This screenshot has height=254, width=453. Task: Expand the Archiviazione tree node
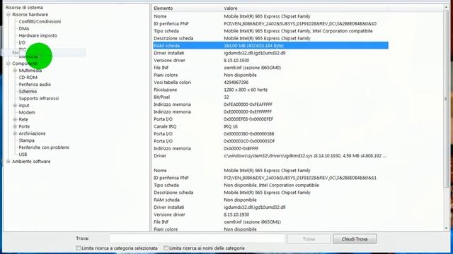(x=15, y=133)
